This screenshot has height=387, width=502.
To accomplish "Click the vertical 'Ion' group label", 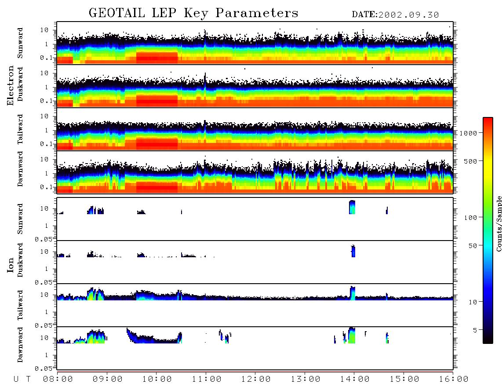I will click(x=10, y=265).
